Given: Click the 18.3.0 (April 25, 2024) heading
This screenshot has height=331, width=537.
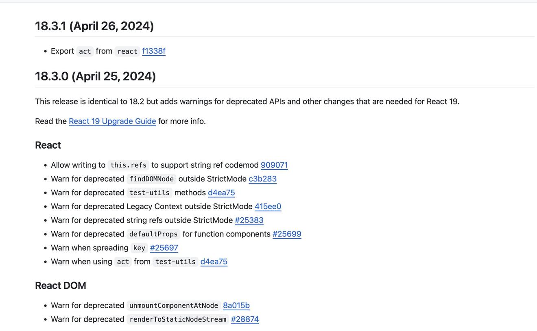Looking at the screenshot, I should tap(95, 76).
